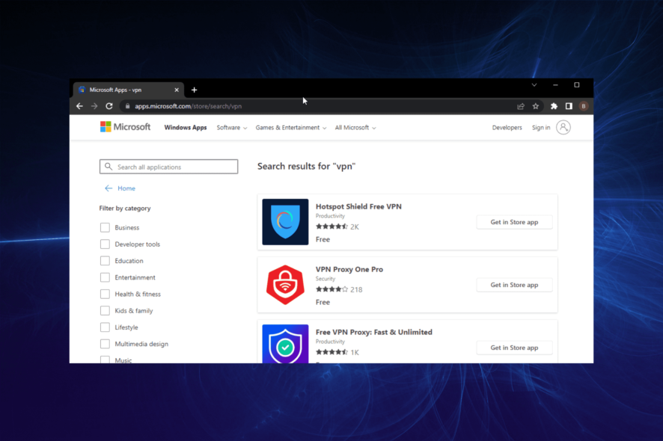Open the All Microsoft dropdown
The height and width of the screenshot is (441, 663).
pos(355,128)
